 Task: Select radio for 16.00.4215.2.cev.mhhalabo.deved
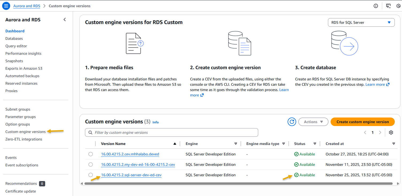point(91,154)
